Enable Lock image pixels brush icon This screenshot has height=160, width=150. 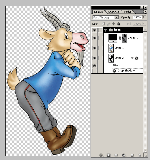pos(108,24)
